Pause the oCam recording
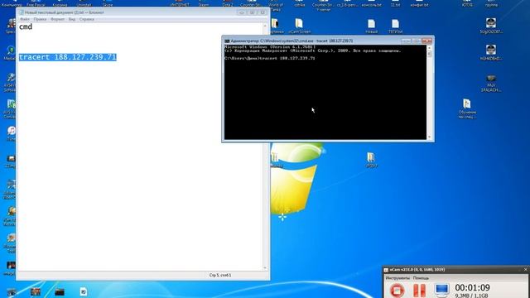 pos(420,291)
